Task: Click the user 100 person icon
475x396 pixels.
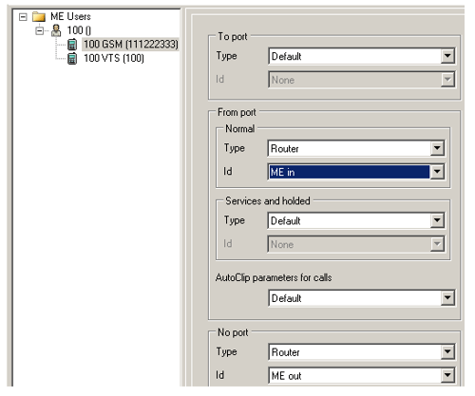Action: click(56, 30)
